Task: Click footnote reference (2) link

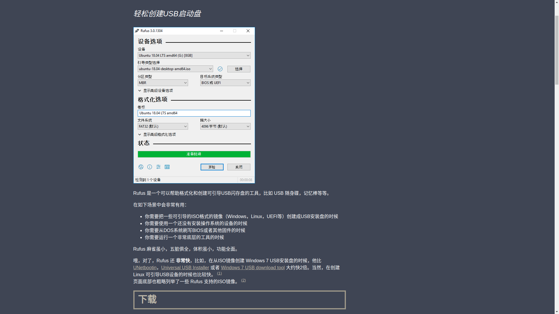Action: pos(243,280)
